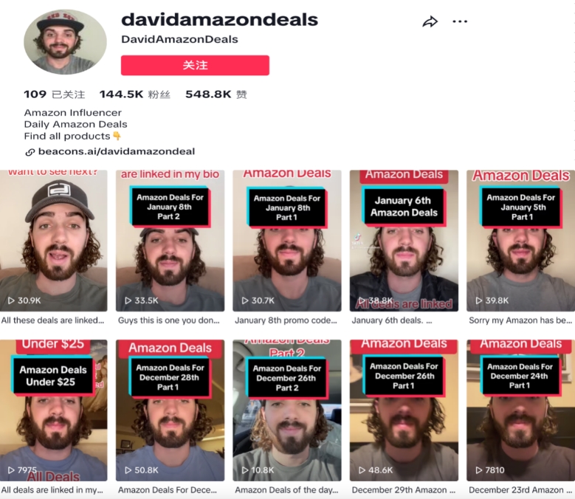Open the December 24th Part 1 video
Image resolution: width=575 pixels, height=499 pixels.
tap(520, 410)
